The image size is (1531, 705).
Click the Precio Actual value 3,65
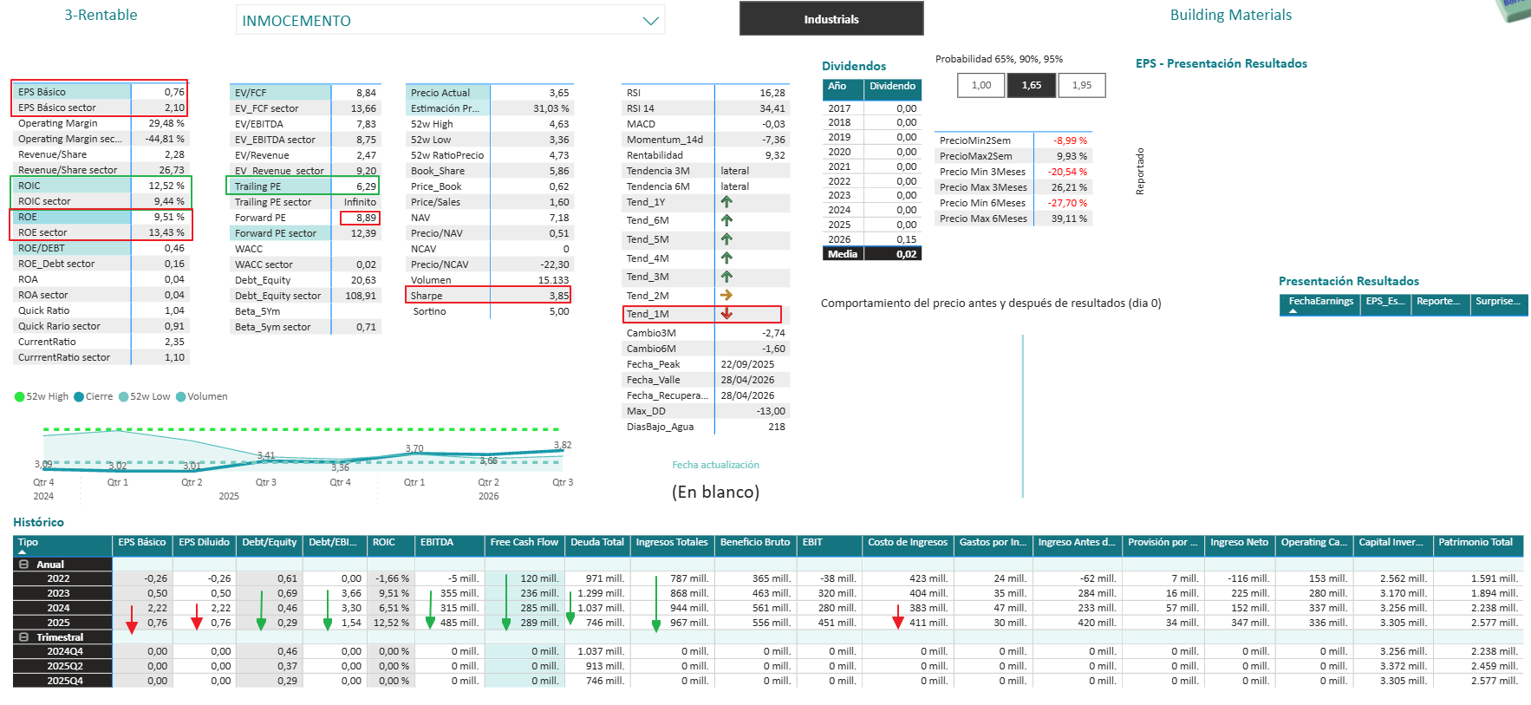click(x=558, y=93)
